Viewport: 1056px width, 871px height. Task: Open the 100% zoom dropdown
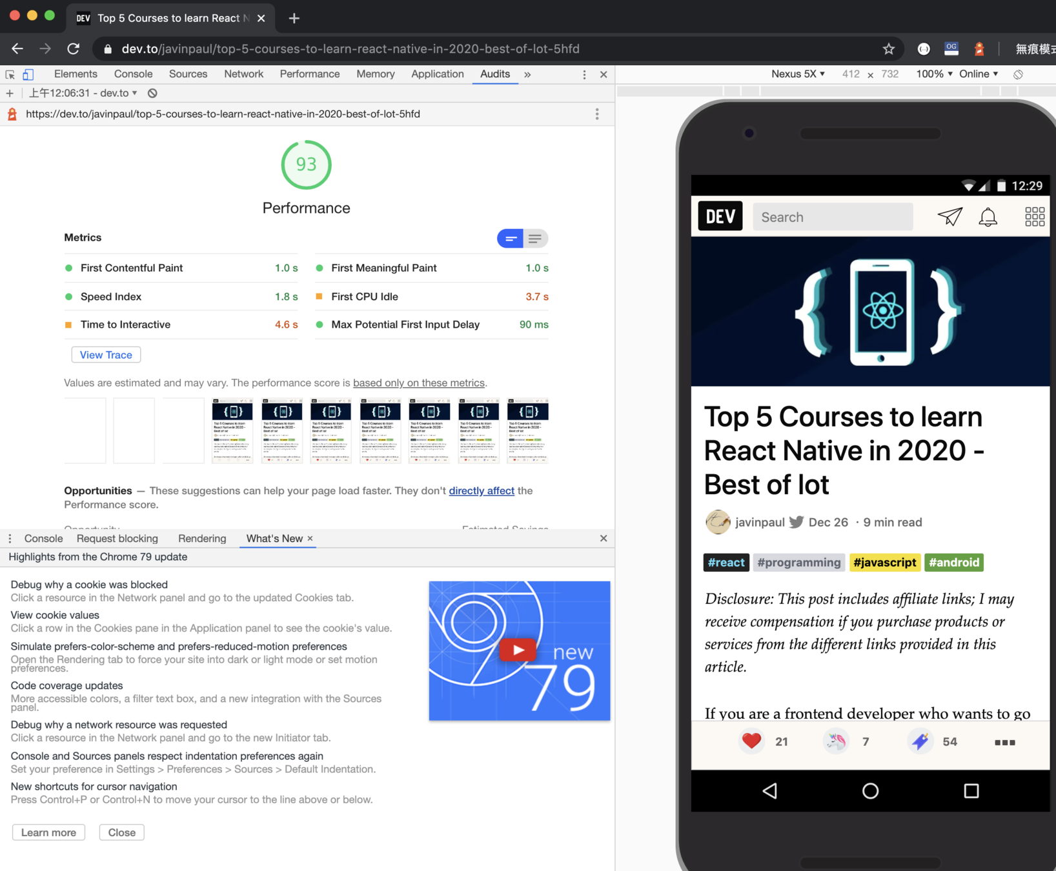pos(934,74)
